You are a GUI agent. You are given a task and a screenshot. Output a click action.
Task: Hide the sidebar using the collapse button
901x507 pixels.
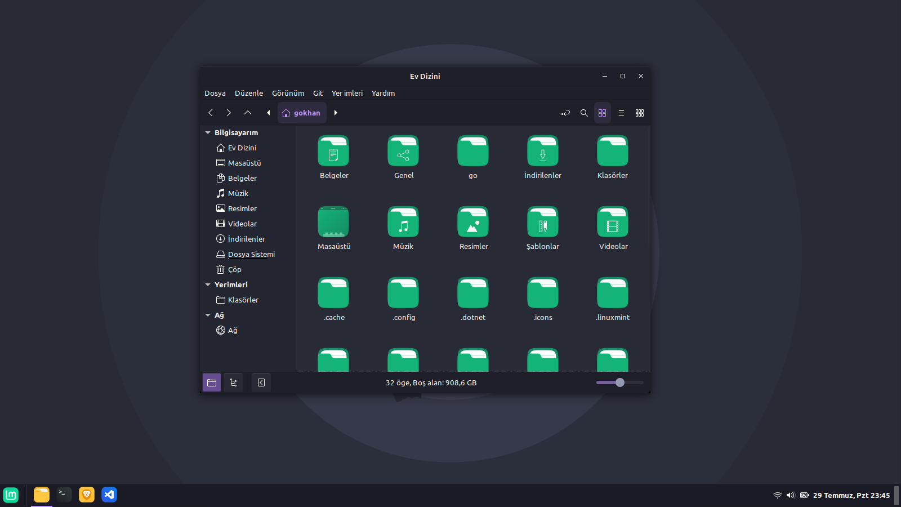click(x=261, y=383)
